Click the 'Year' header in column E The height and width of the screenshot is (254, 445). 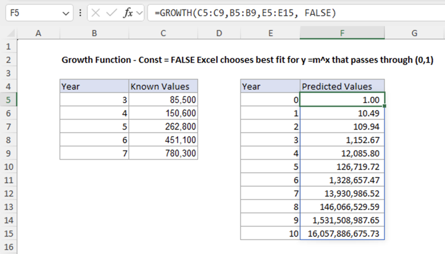(270, 86)
